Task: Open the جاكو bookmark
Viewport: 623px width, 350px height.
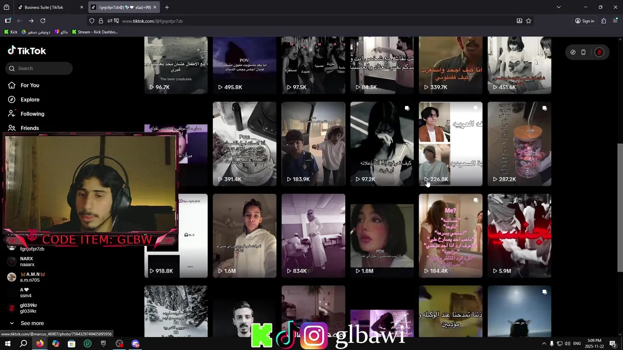Action: (x=61, y=32)
